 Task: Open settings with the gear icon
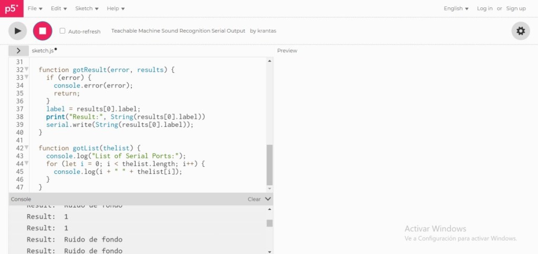[520, 31]
